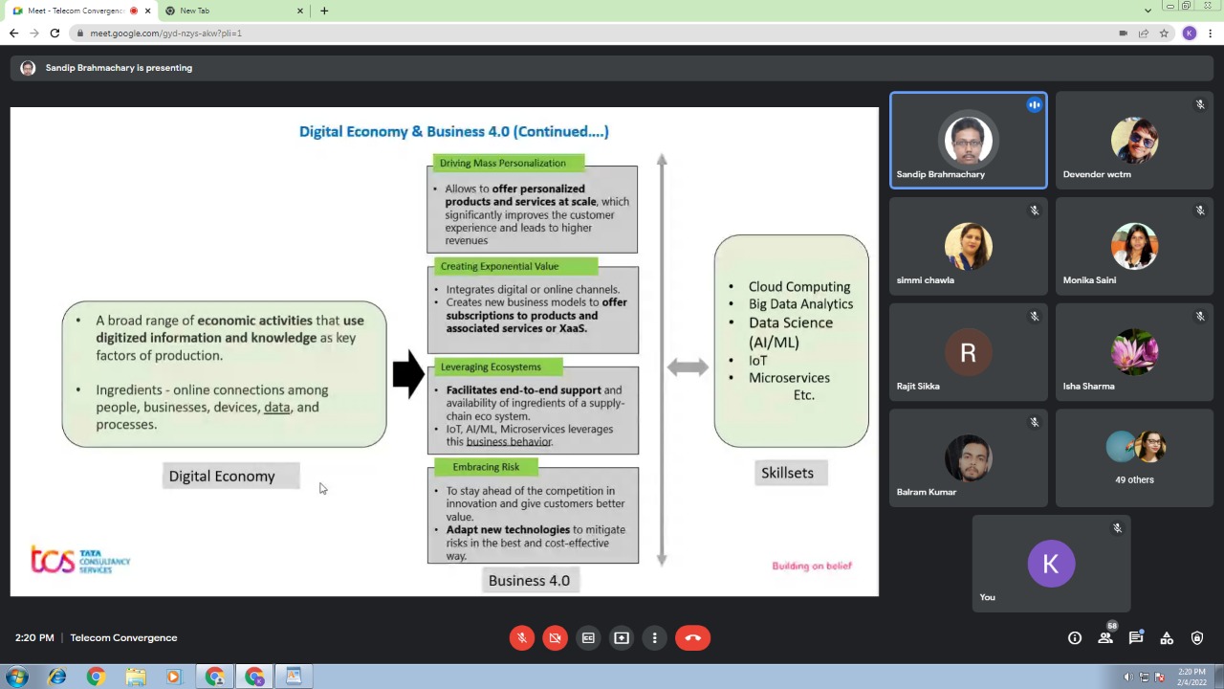Open the meeting details info icon

[1075, 638]
